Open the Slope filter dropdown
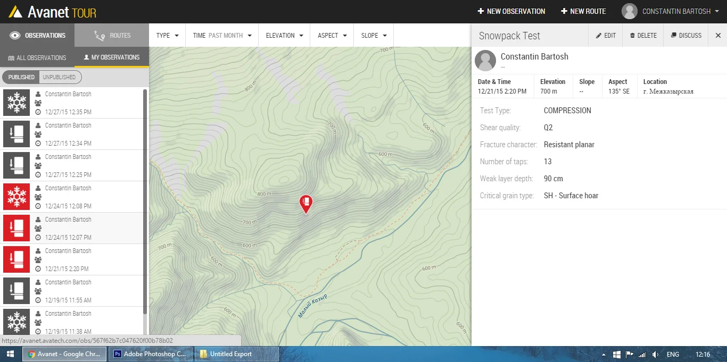Image resolution: width=727 pixels, height=362 pixels. [x=374, y=36]
